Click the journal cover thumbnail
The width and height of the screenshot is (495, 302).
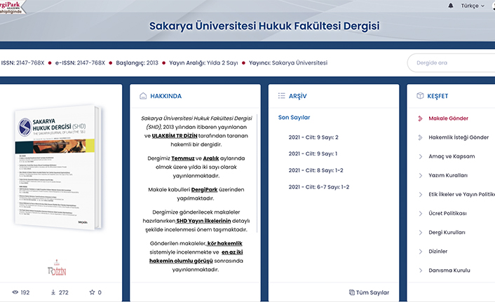[x=58, y=167]
